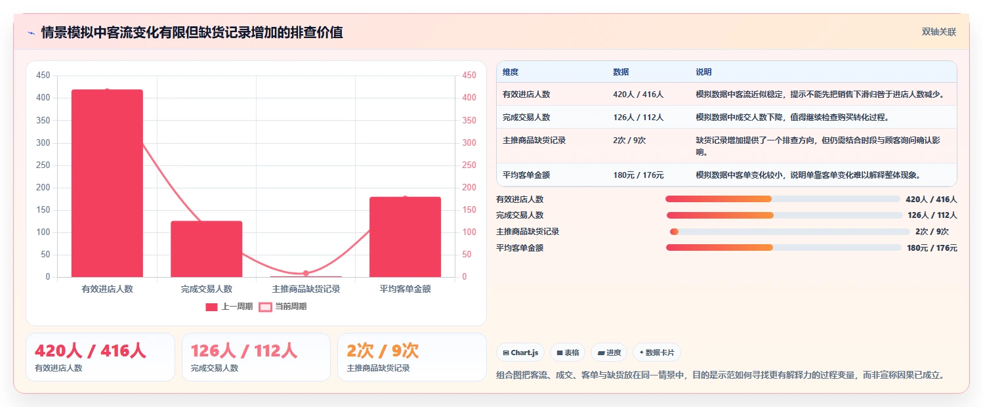Click the lightning icon beside the title
This screenshot has width=983, height=407.
[31, 33]
